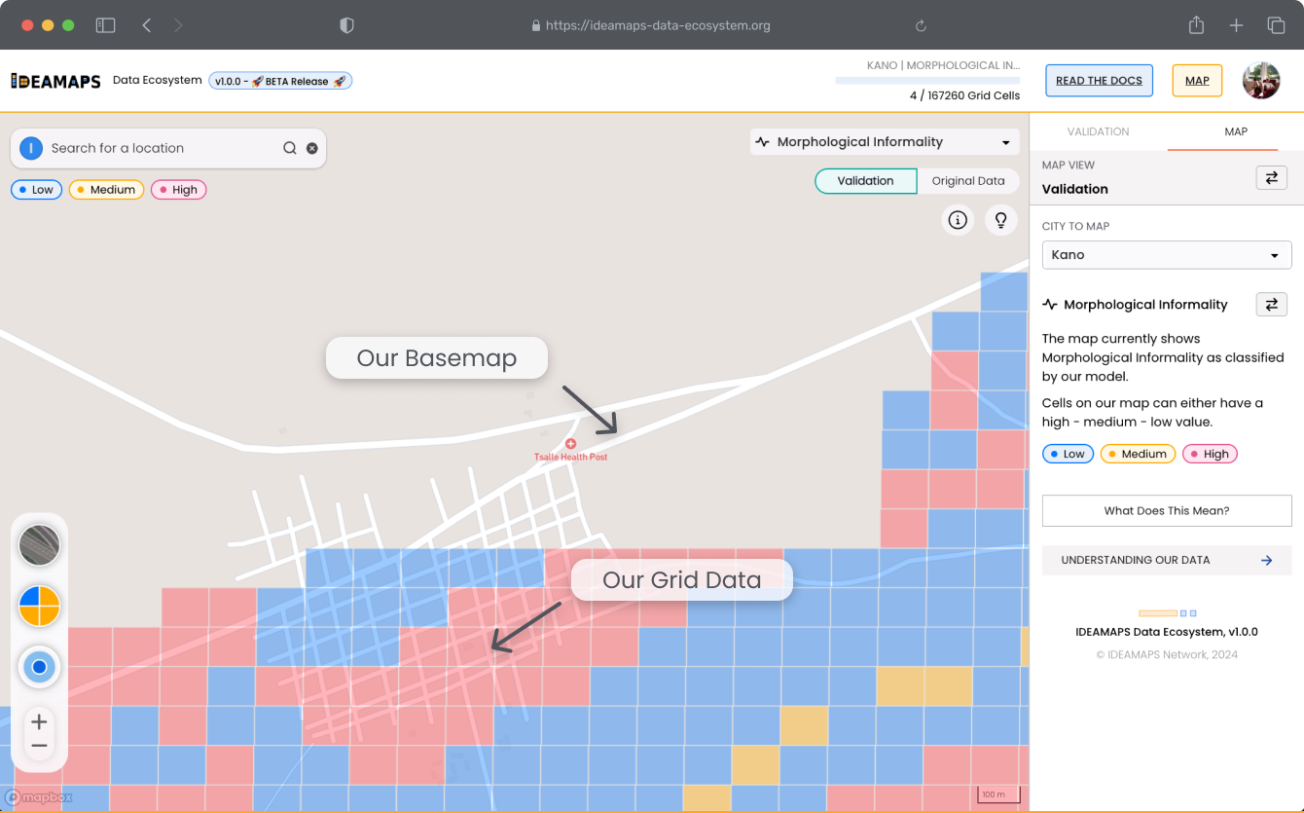This screenshot has width=1304, height=813.
Task: Click the lightbulb tips icon
Action: pos(1000,220)
